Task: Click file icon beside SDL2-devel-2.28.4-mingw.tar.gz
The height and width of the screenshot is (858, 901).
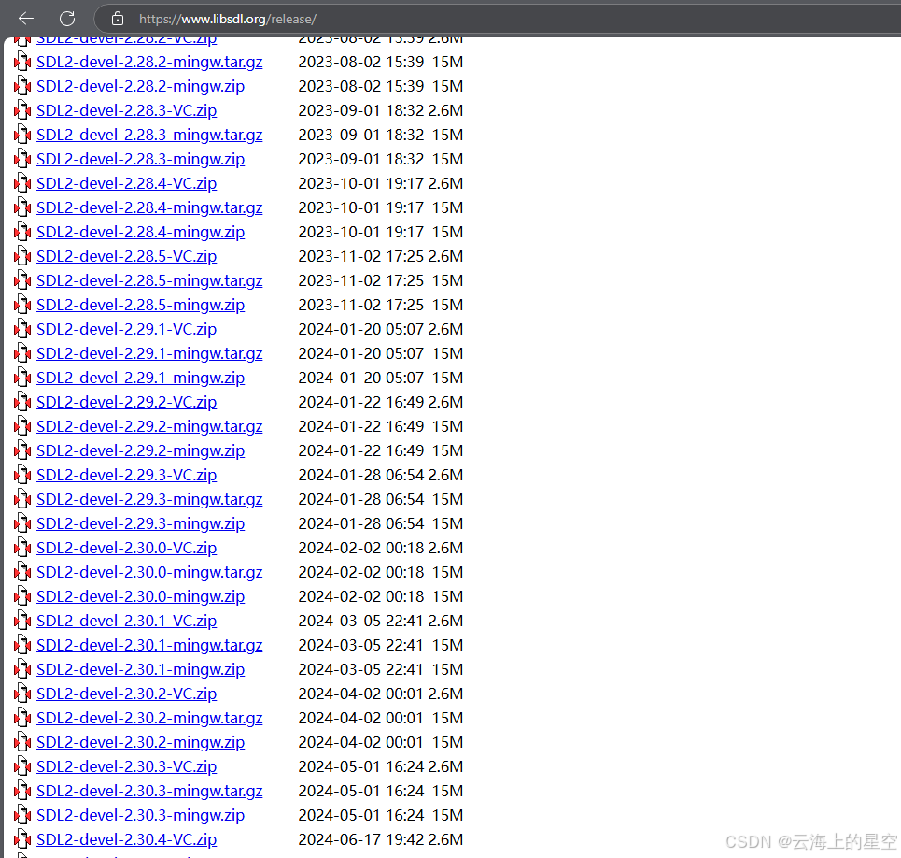Action: (x=22, y=207)
